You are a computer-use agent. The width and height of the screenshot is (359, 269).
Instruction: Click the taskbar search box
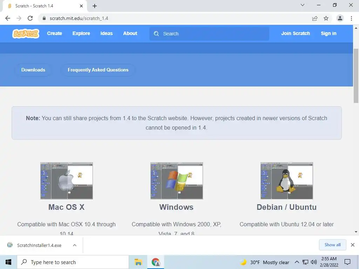tap(73, 262)
